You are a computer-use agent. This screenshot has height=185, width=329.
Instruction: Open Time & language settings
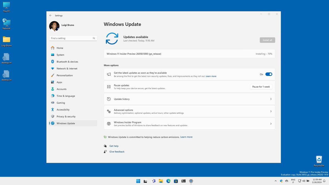click(x=73, y=96)
